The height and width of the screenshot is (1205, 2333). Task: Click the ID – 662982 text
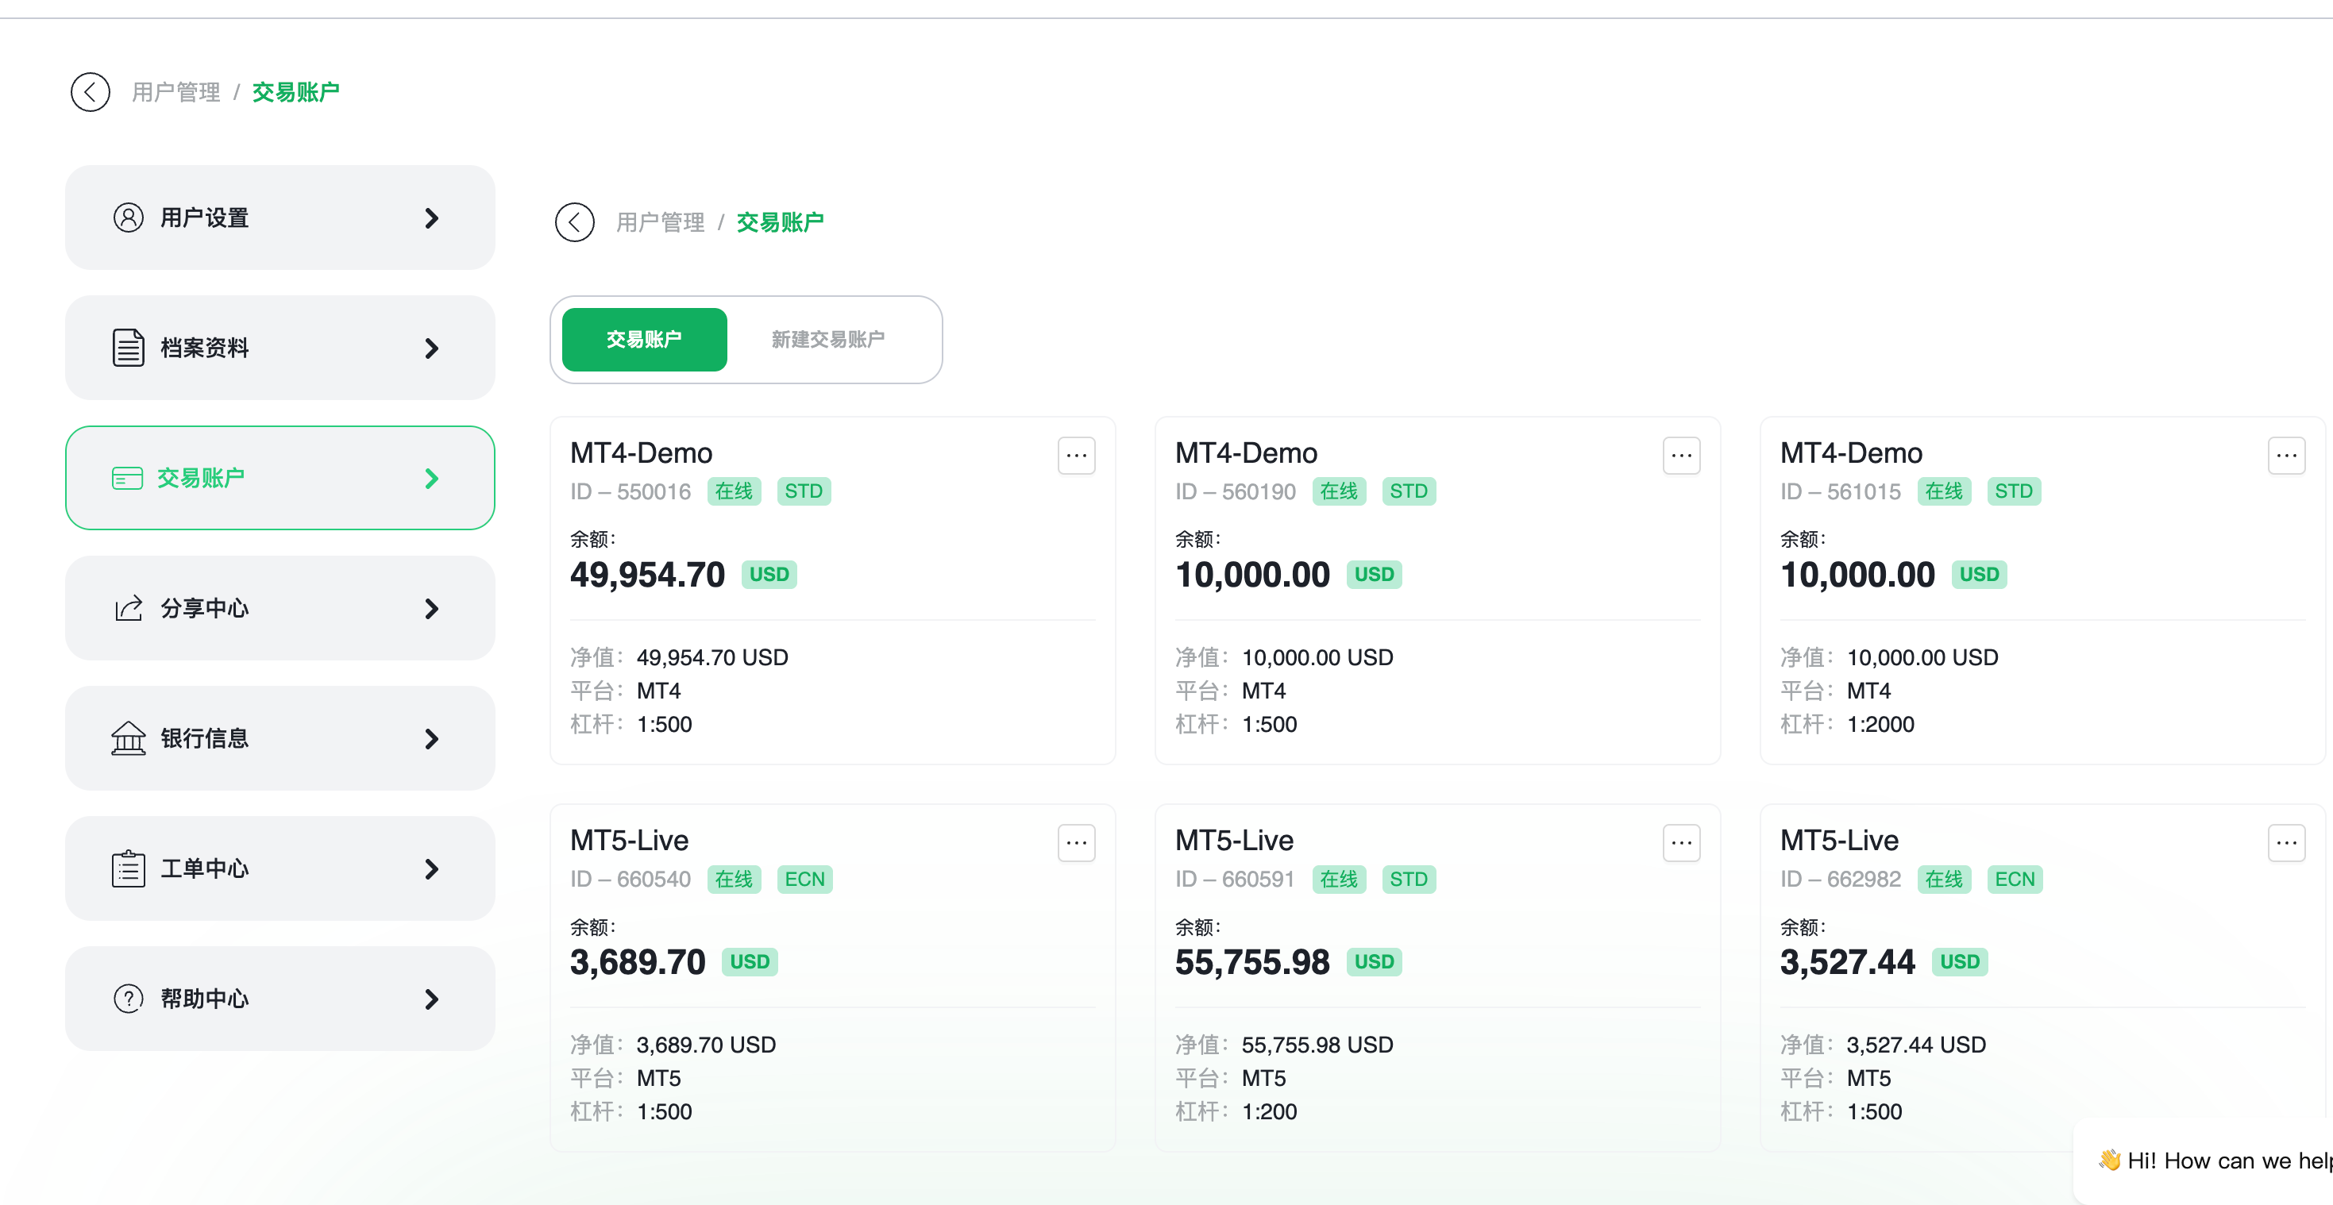coord(1841,879)
